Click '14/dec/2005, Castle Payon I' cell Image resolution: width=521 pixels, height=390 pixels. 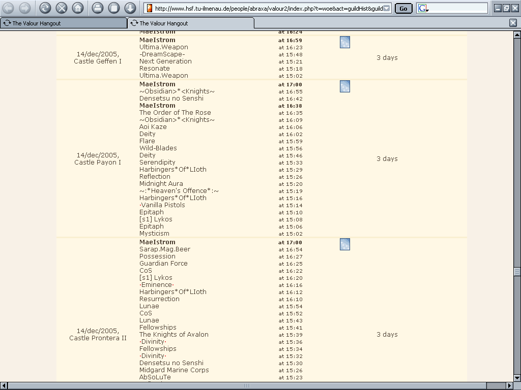[98, 159]
